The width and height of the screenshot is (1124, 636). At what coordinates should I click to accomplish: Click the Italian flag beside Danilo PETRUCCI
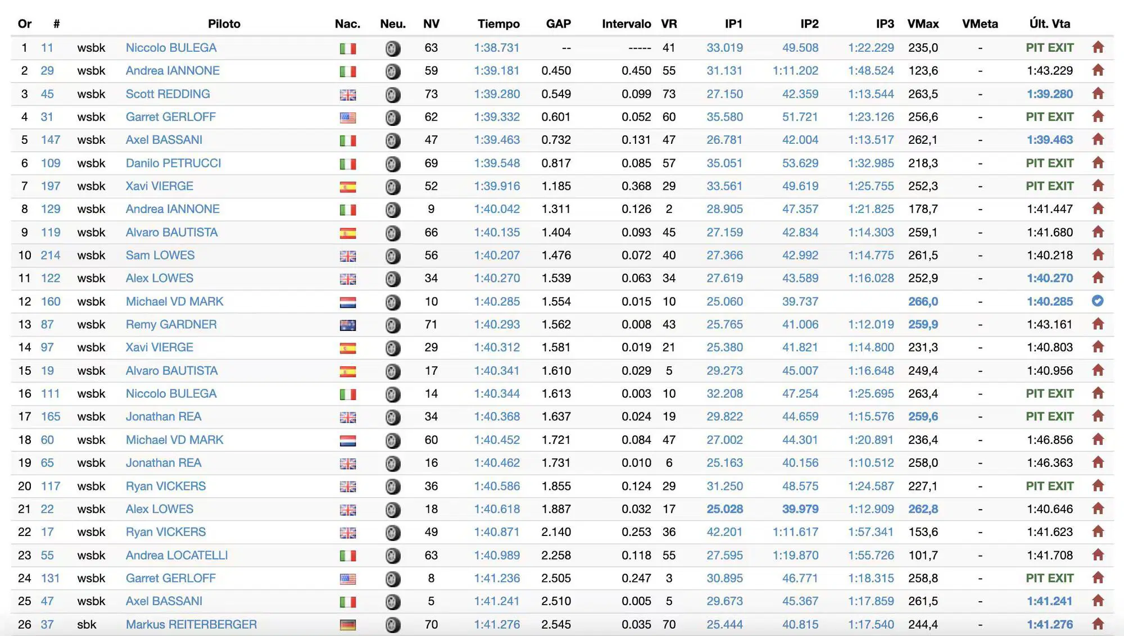[348, 164]
